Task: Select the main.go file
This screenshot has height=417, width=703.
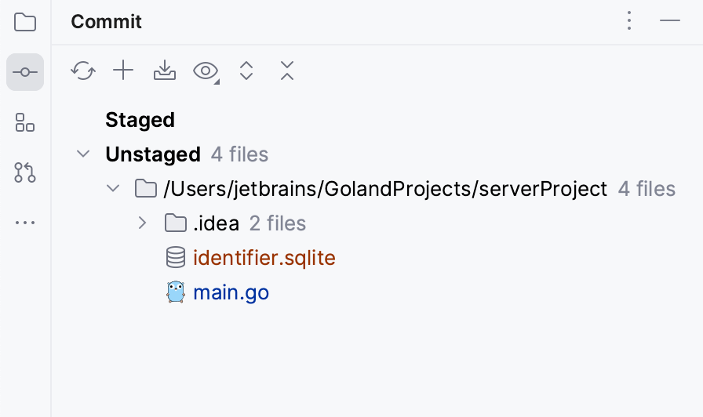Action: click(231, 292)
